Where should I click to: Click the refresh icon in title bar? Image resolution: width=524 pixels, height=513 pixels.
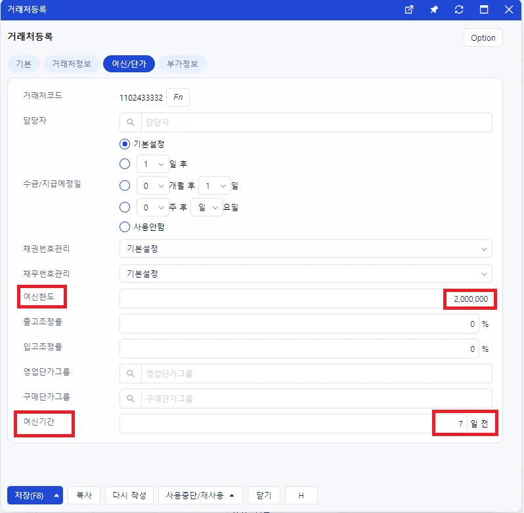tap(459, 9)
